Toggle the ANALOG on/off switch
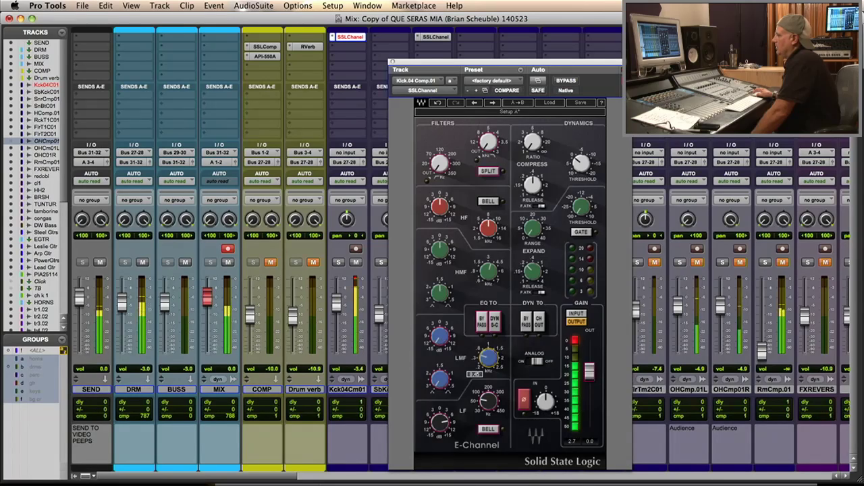This screenshot has height=486, width=864. click(x=536, y=361)
